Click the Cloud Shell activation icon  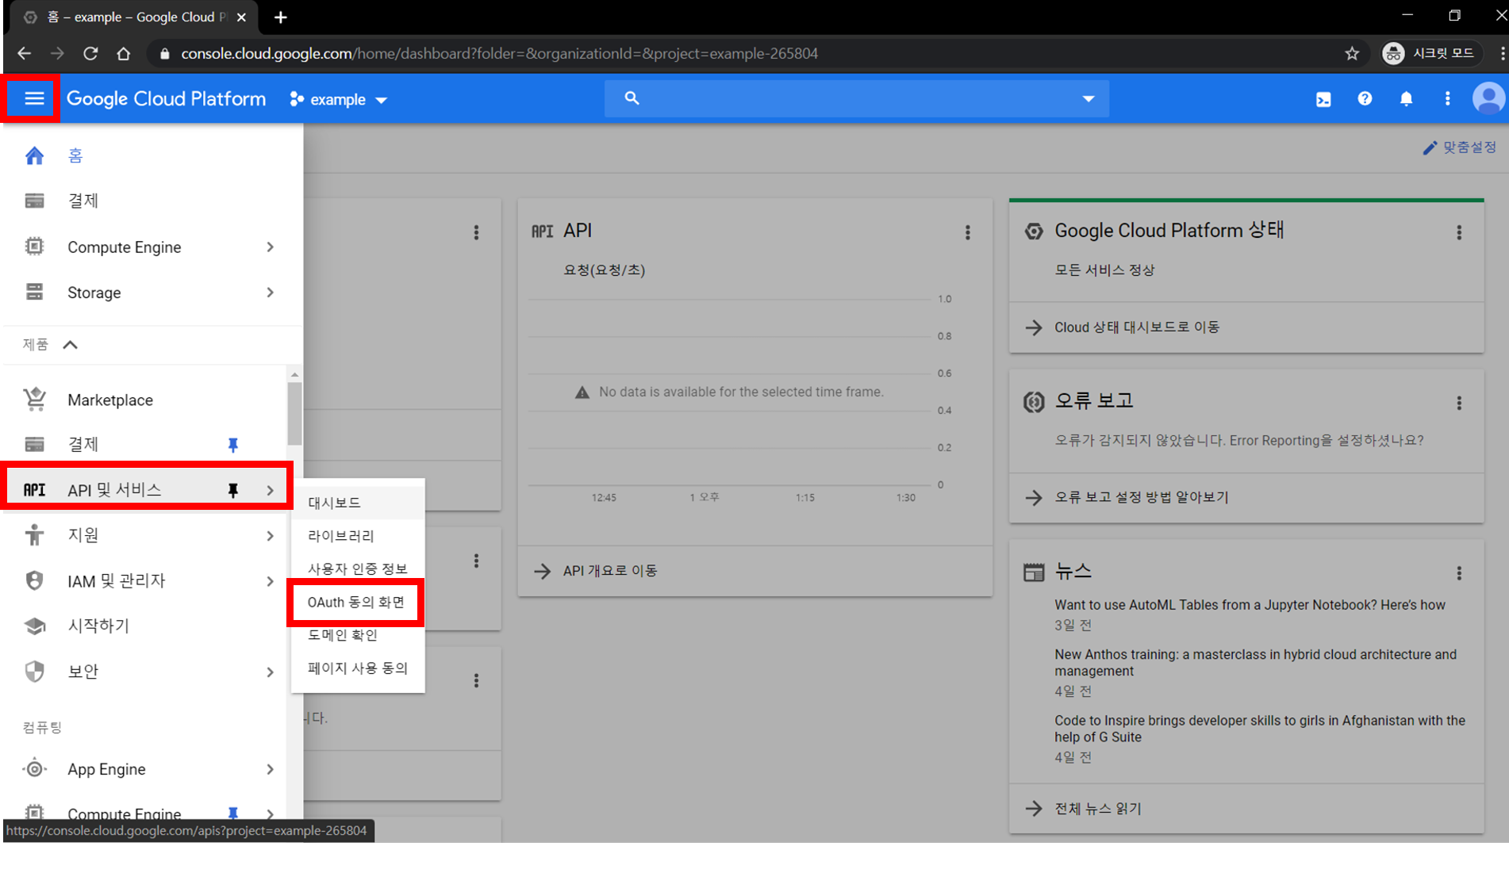(x=1323, y=99)
